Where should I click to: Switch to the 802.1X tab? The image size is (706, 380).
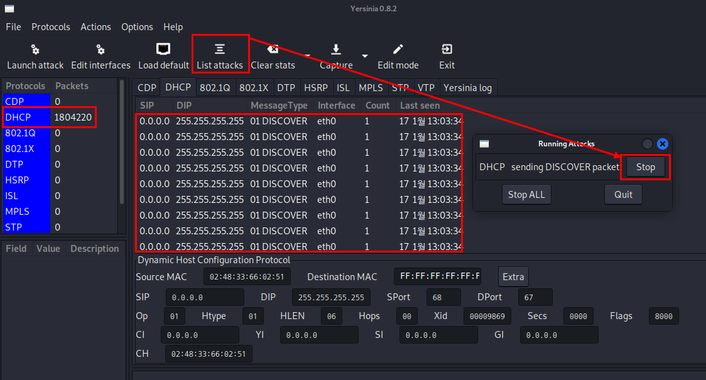(254, 88)
